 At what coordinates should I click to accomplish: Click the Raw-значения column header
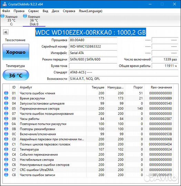159,87
